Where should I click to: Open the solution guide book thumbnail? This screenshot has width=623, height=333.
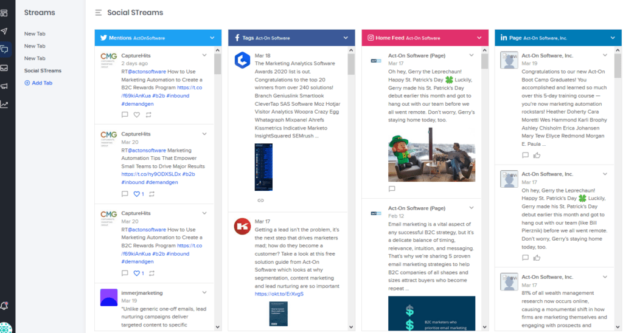pos(278,314)
